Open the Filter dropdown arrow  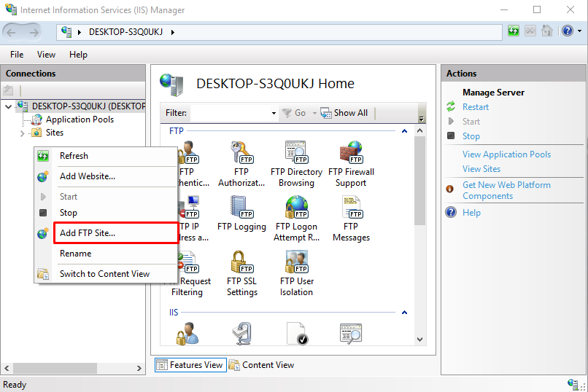(x=274, y=113)
